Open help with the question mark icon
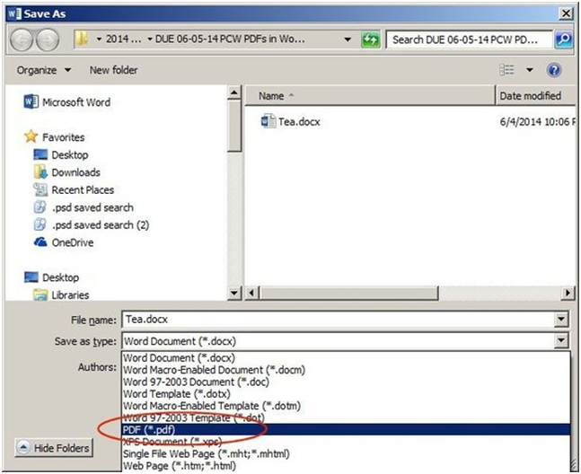This screenshot has height=474, width=581. [x=553, y=70]
